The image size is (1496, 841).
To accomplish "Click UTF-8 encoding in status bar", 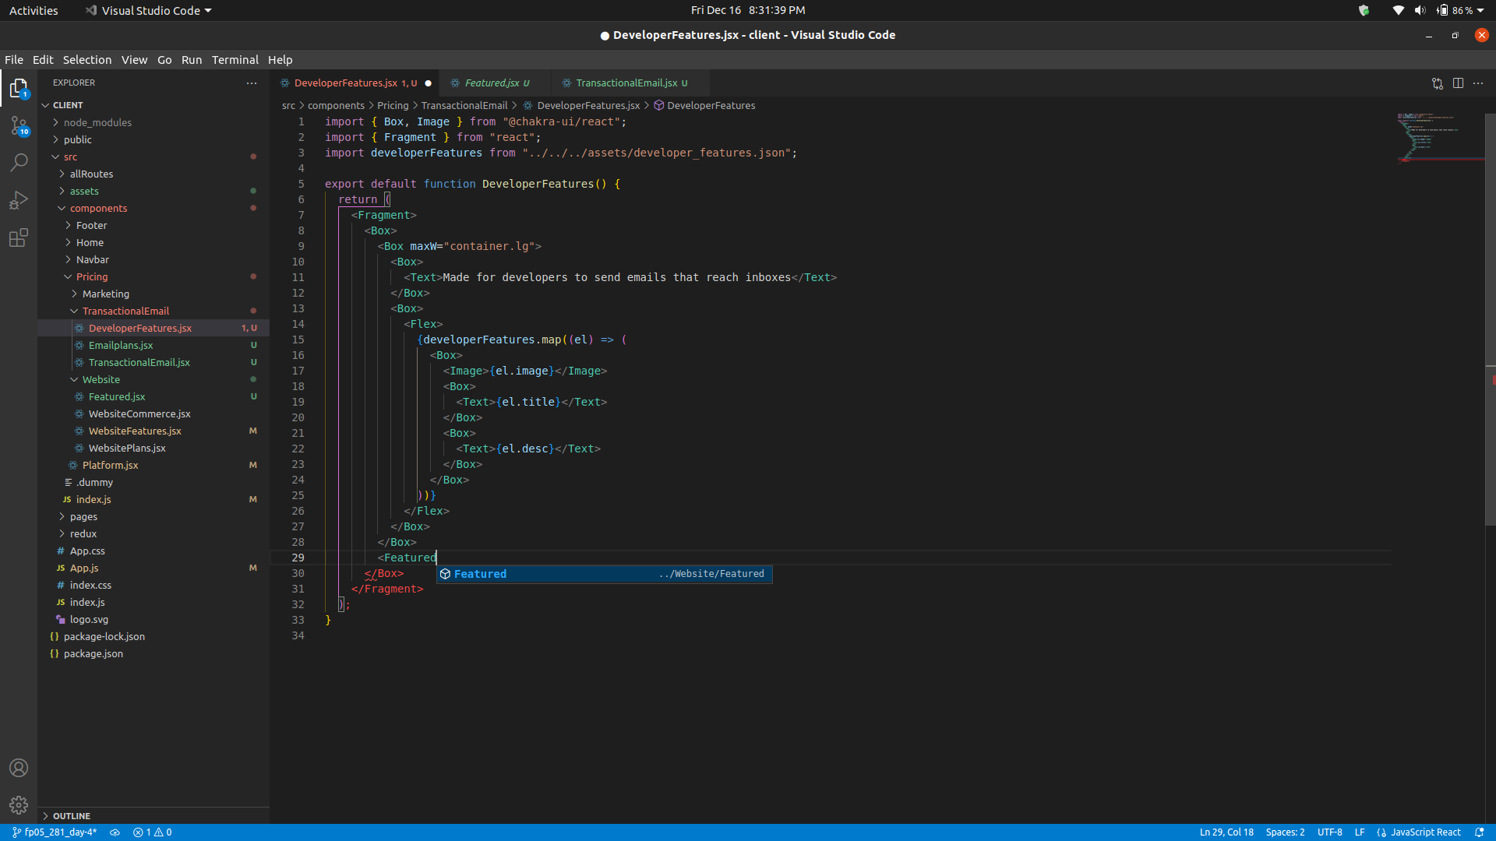I will tap(1330, 832).
